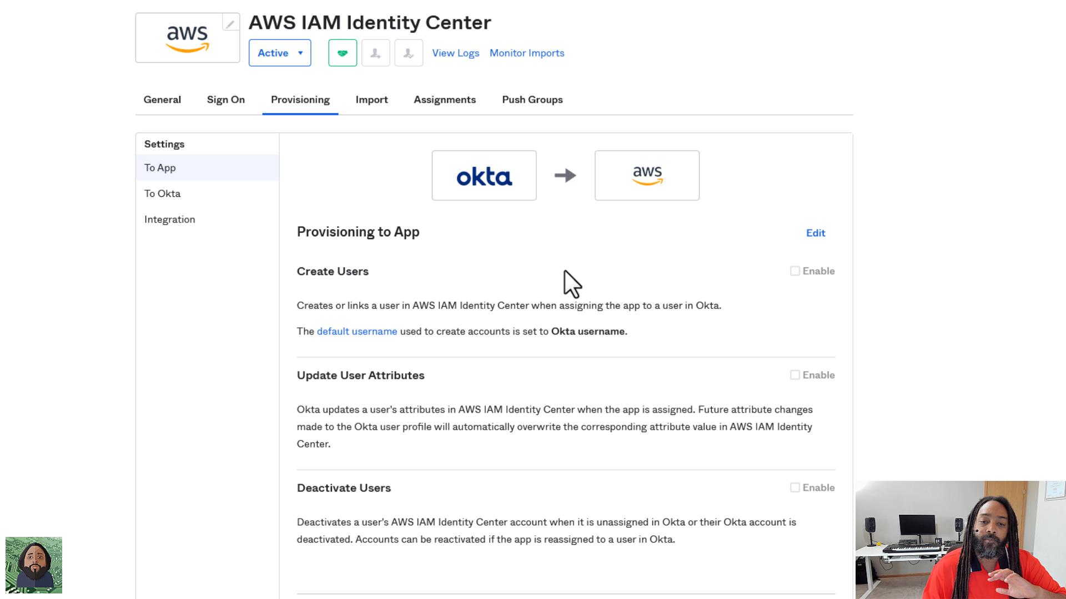
Task: Click the AWS logo box in diagram
Action: [647, 175]
